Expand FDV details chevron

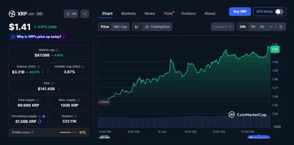(59, 89)
